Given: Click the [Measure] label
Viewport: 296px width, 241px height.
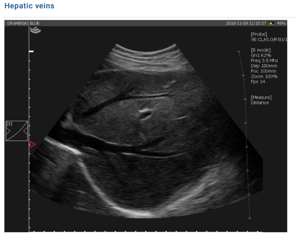Looking at the screenshot, I should tap(261, 97).
